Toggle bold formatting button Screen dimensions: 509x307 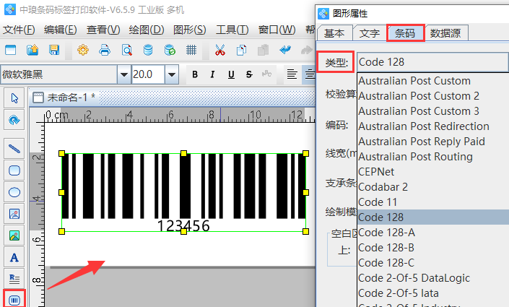coord(195,74)
